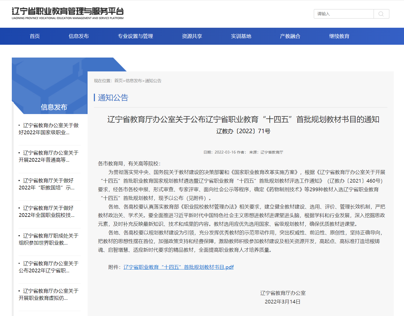Open sidebar article 2022年全国职业院校技...

(47, 212)
